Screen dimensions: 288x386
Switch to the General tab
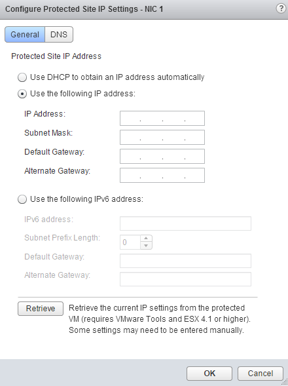[x=25, y=35]
